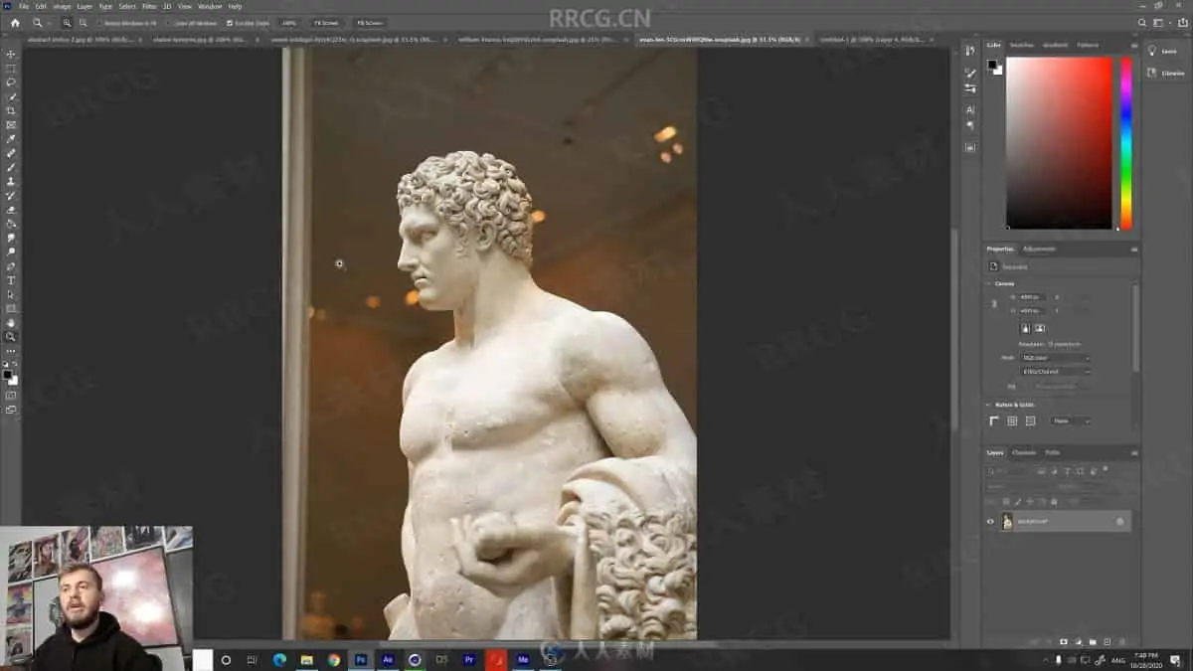Switch to the Adjustments tab

coord(1040,249)
